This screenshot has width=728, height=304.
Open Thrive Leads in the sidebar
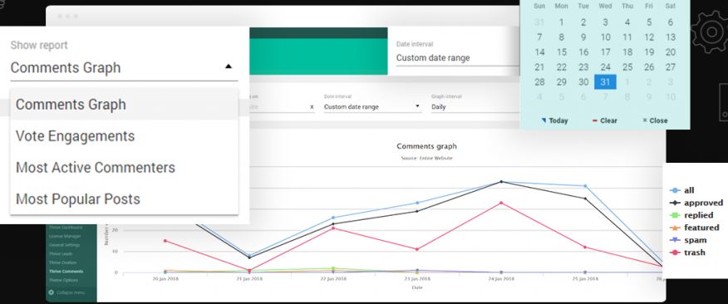point(61,254)
